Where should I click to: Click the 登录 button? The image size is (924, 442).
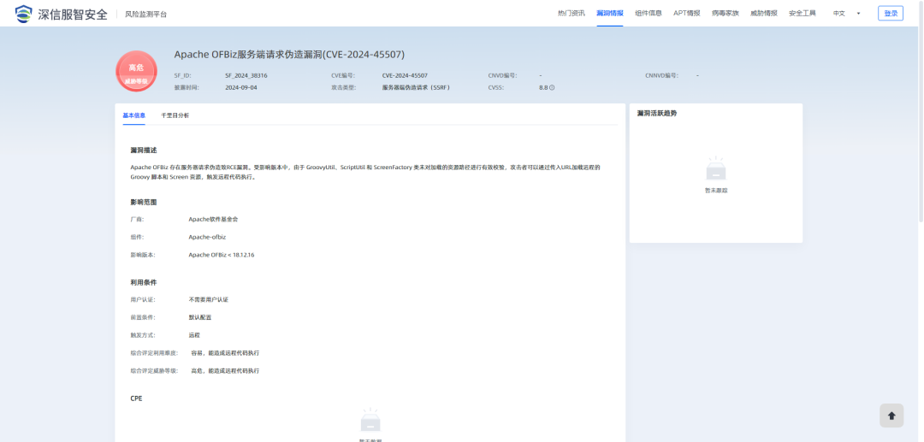tap(891, 14)
